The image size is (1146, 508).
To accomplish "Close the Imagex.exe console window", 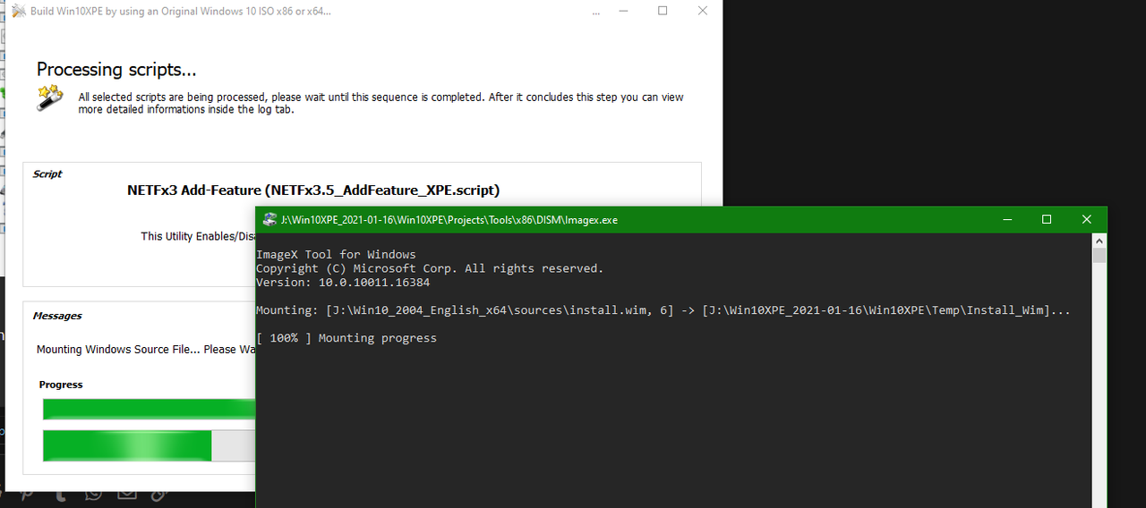I will pyautogui.click(x=1086, y=220).
